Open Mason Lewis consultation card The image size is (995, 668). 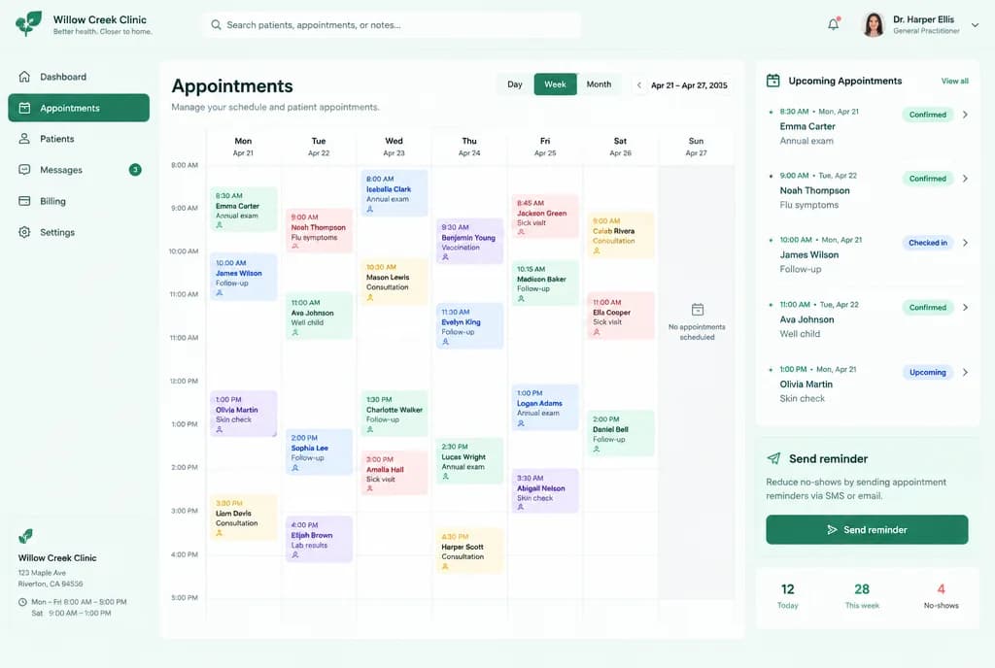tap(395, 282)
